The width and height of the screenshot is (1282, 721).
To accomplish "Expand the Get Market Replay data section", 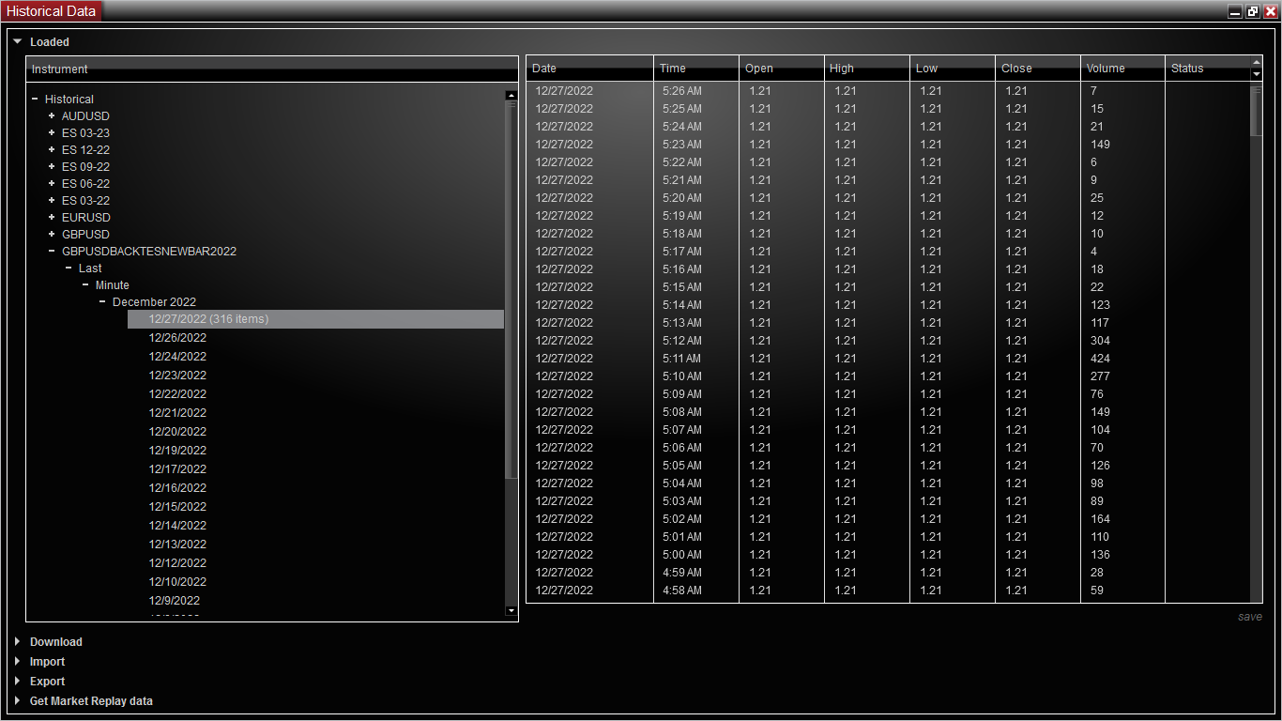I will (x=17, y=701).
